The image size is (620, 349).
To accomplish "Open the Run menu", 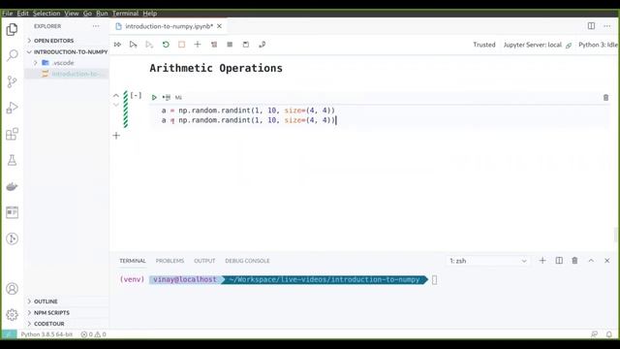I will [102, 13].
